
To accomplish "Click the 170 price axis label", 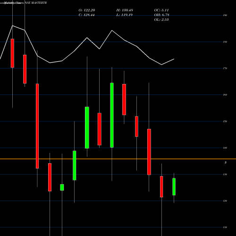I will tap(225, 68).
